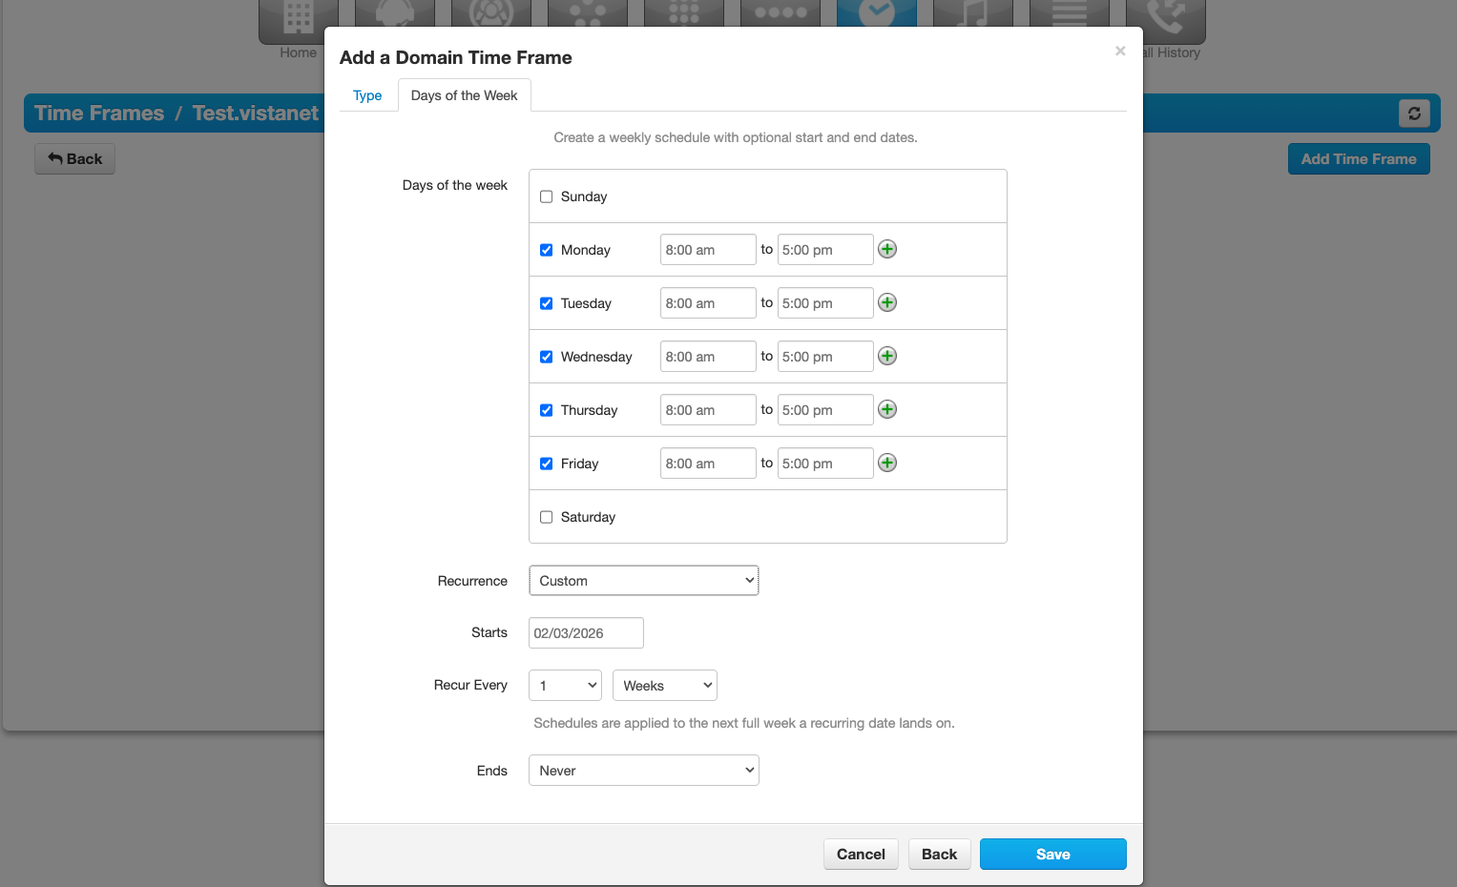Cancel the Add Domain Time Frame dialog
Screen dimensions: 1457x887
coord(861,855)
